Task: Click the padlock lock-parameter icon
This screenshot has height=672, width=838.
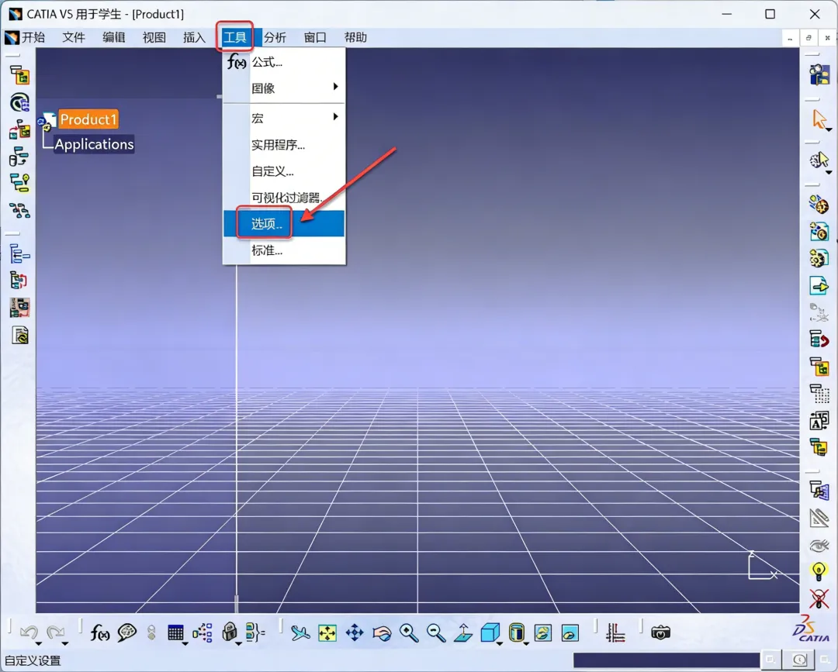Action: [229, 632]
